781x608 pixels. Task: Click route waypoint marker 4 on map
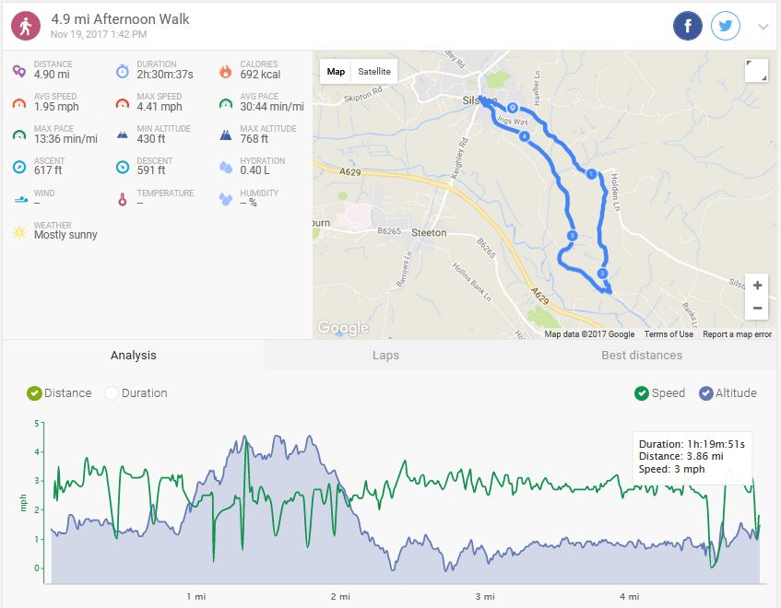(525, 137)
